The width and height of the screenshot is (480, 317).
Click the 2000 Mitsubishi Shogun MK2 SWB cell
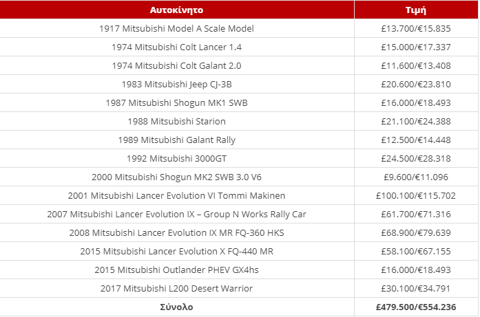(176, 177)
